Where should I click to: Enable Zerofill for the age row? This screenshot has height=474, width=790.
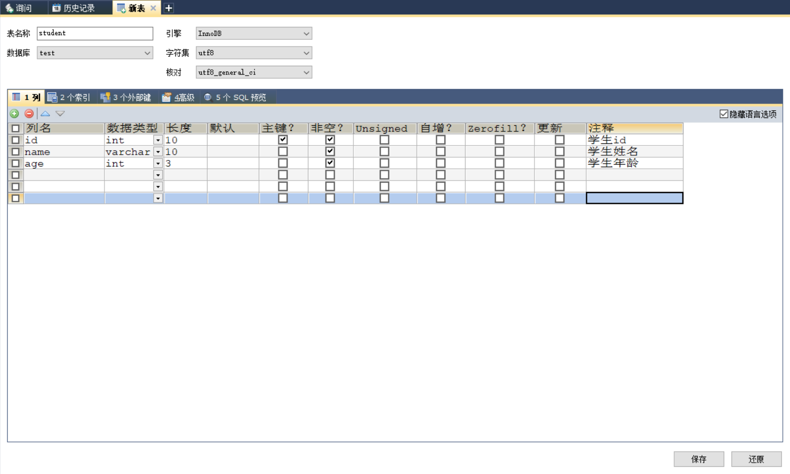pyautogui.click(x=499, y=163)
